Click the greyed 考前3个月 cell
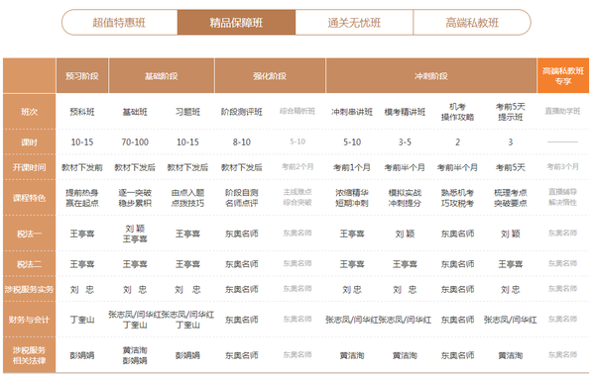Image resolution: width=595 pixels, height=374 pixels. (562, 166)
